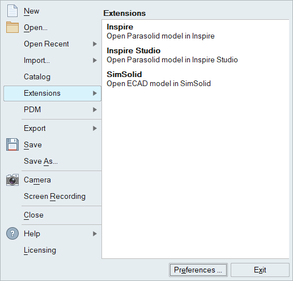Expand the Import submenu arrow
293x281 pixels.
pos(95,61)
